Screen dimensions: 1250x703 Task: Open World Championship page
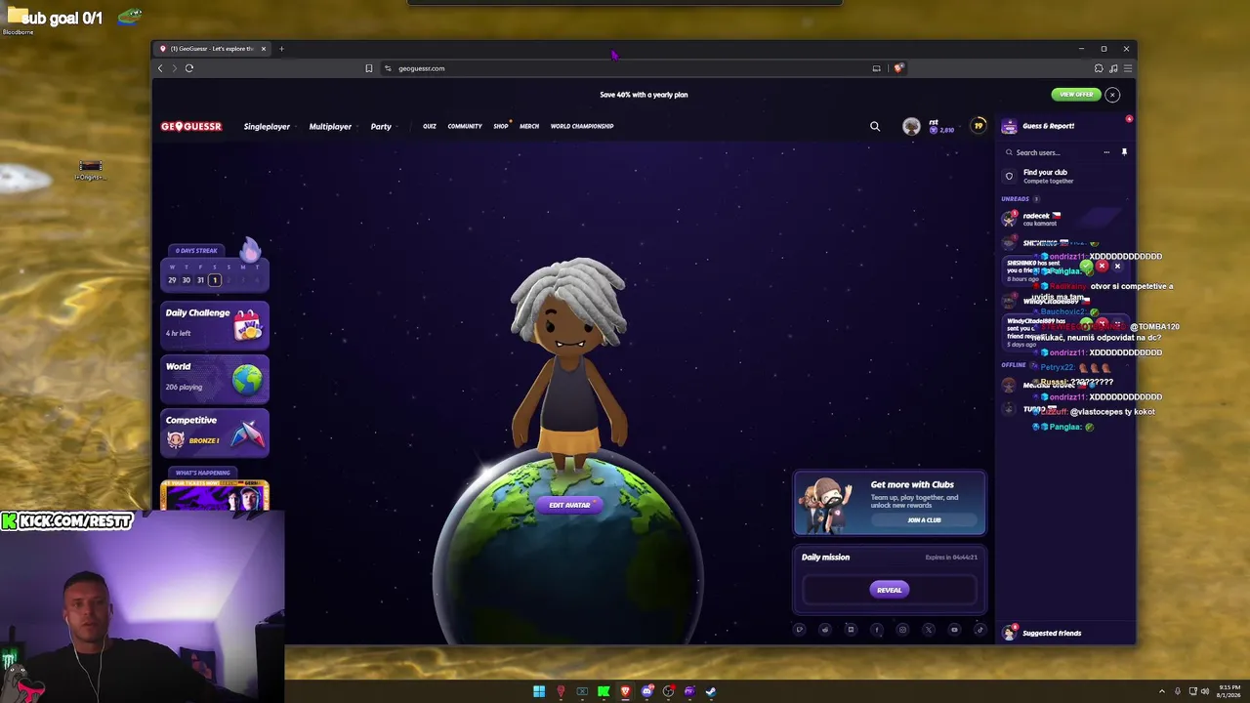582,126
